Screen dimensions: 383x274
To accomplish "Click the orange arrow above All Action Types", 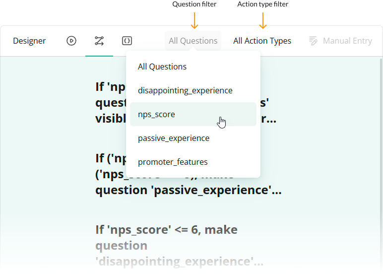I will point(263,20).
